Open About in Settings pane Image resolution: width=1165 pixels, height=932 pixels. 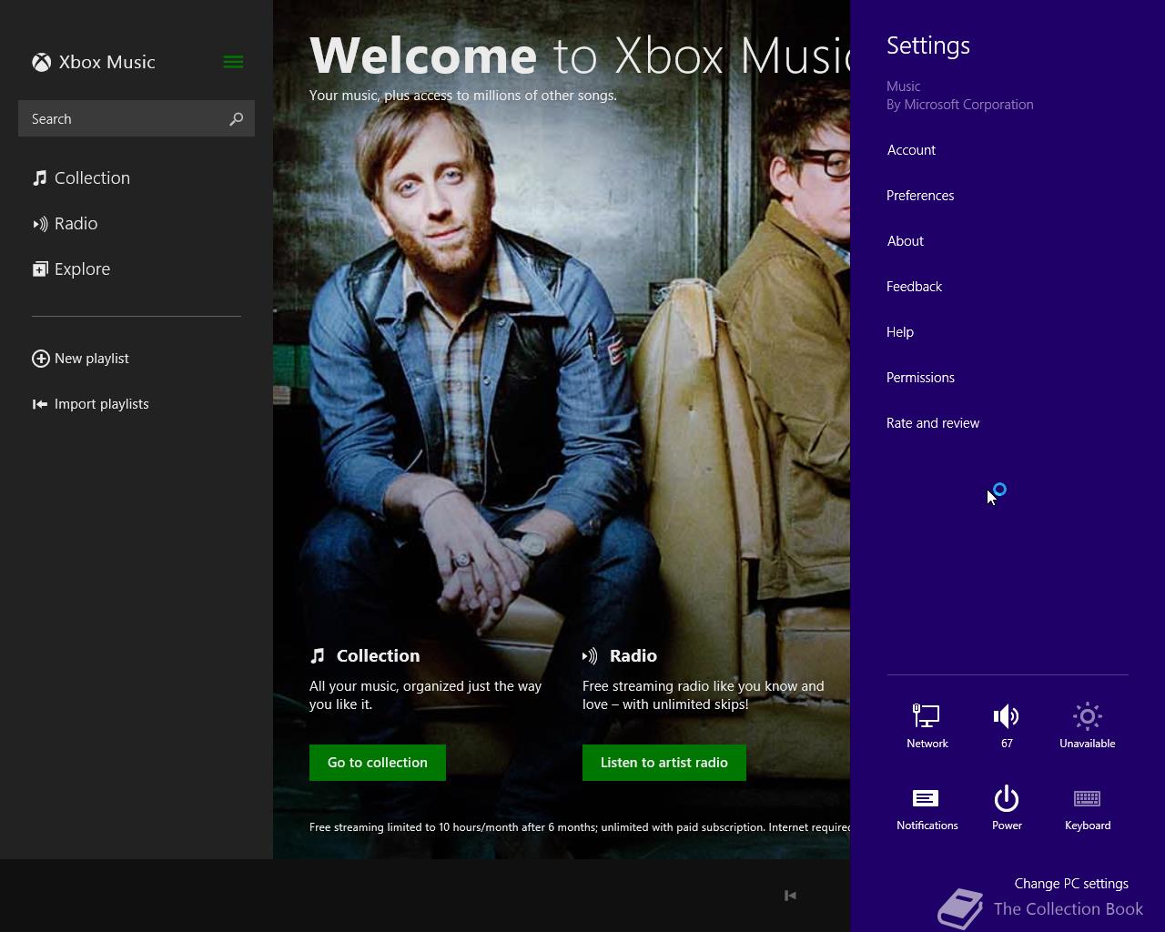click(905, 241)
